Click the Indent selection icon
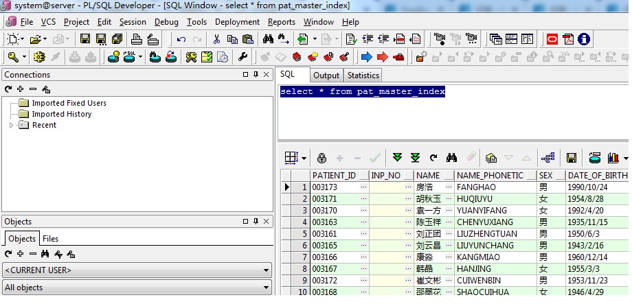Screen dimensions: 632x304 coord(368,39)
